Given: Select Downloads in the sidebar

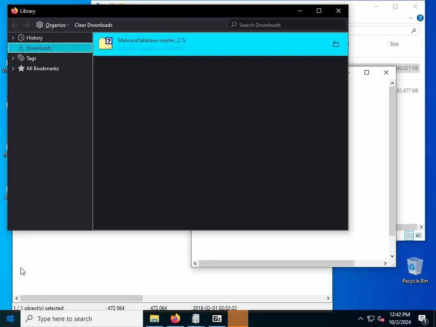Looking at the screenshot, I should pyautogui.click(x=50, y=48).
